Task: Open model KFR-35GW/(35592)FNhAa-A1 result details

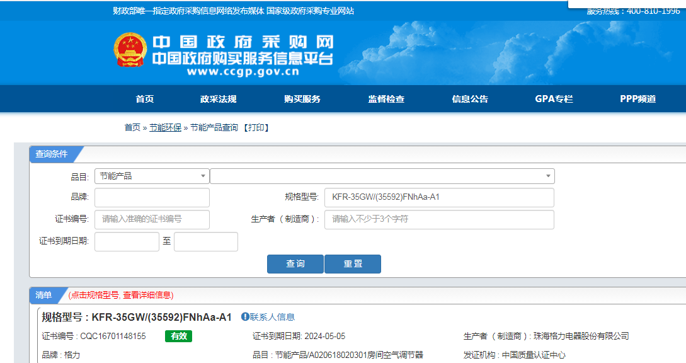Action: (x=161, y=317)
